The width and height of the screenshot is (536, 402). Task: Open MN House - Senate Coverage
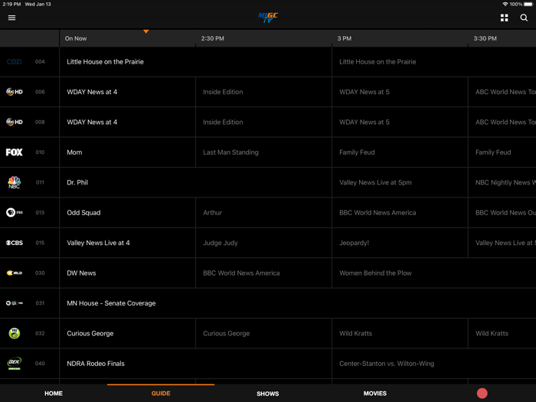coord(298,303)
